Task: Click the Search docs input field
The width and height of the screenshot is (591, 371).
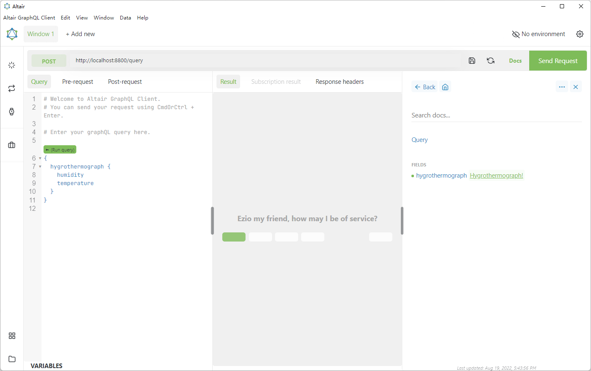Action: [x=496, y=115]
